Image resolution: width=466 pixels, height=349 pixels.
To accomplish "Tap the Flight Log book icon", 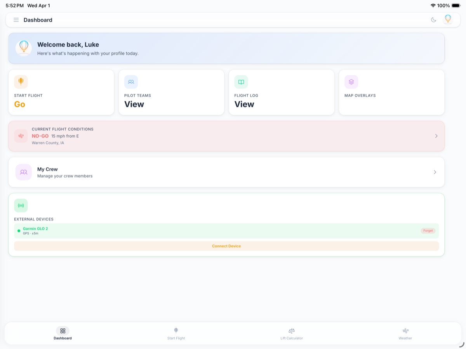I will pos(241,82).
